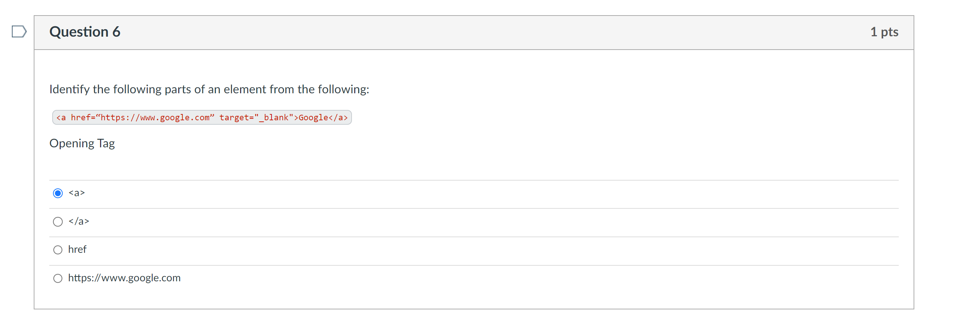This screenshot has width=971, height=322.
Task: Click the question instruction text
Action: 209,89
